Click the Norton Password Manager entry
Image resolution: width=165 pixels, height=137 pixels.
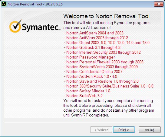tap(89, 57)
